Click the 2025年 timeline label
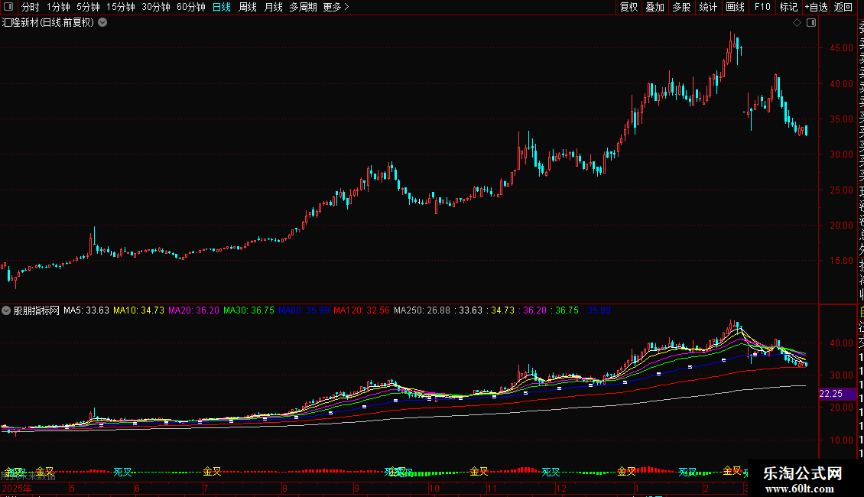The height and width of the screenshot is (497, 864). point(17,488)
